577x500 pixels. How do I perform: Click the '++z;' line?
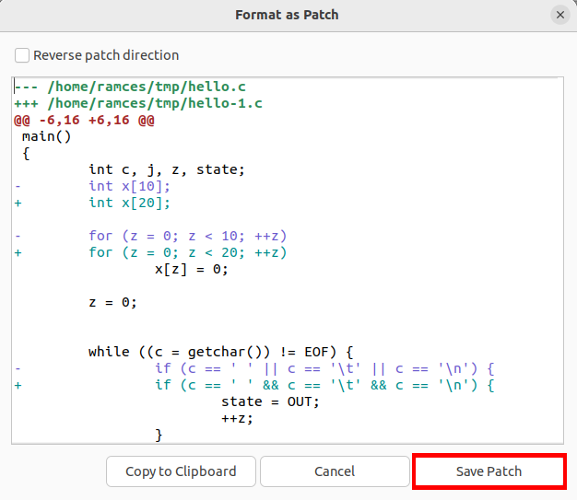coord(237,418)
